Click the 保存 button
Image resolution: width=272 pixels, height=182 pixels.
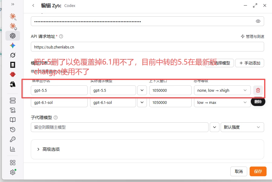(x=258, y=171)
